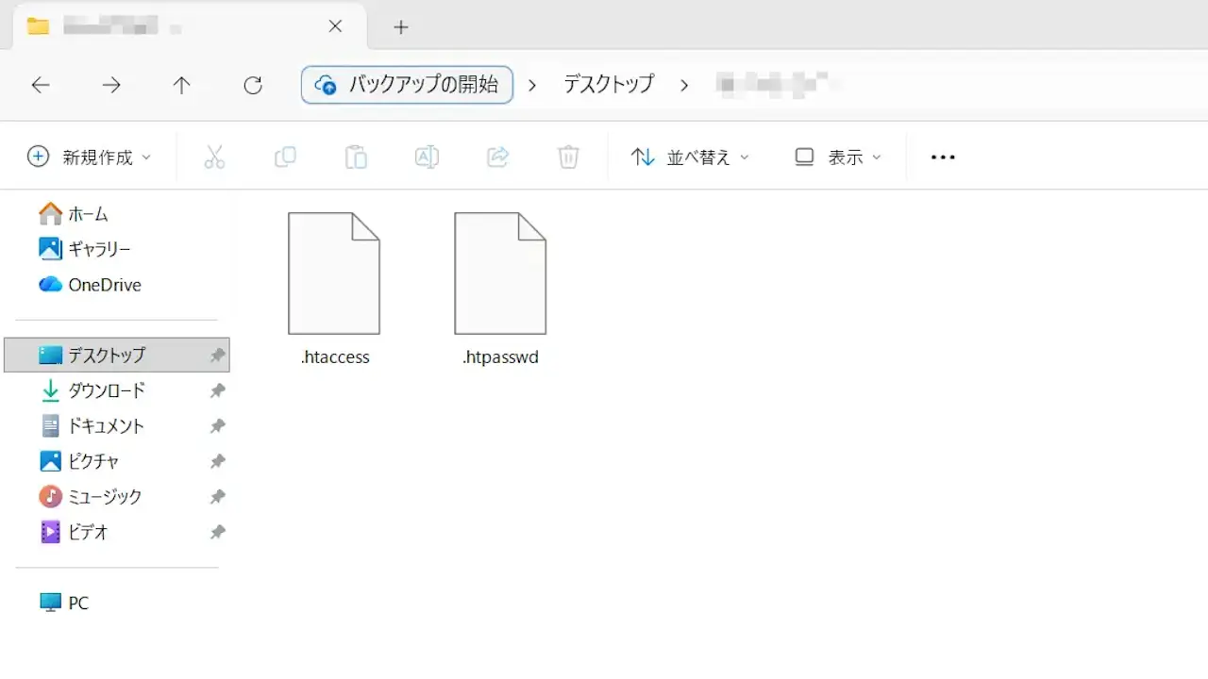Viewport: 1208px width, 679px height.
Task: Delete the selection with the trash icon
Action: (x=568, y=157)
